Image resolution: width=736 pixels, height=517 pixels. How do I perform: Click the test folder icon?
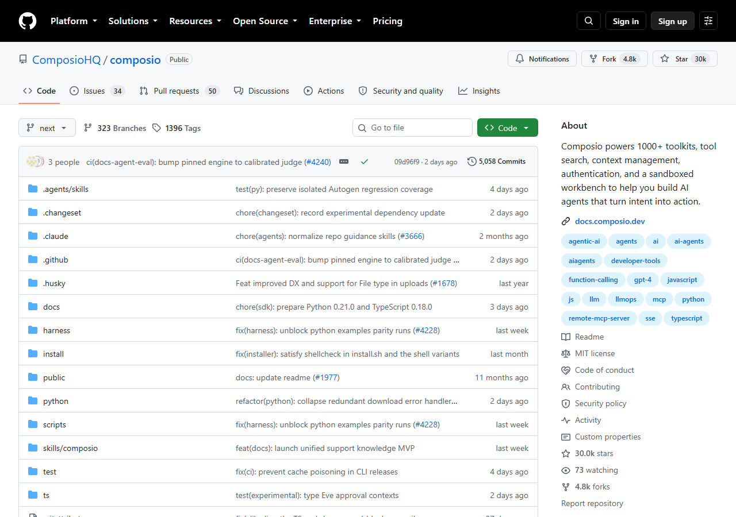tap(33, 472)
